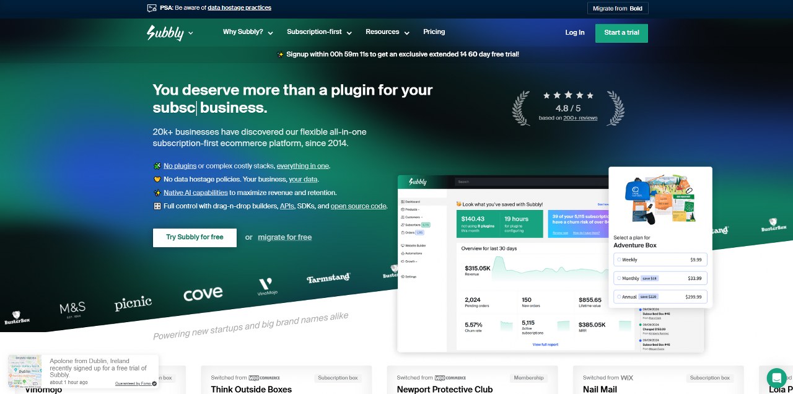The height and width of the screenshot is (394, 793).
Task: Click the Start a trial button
Action: point(621,33)
